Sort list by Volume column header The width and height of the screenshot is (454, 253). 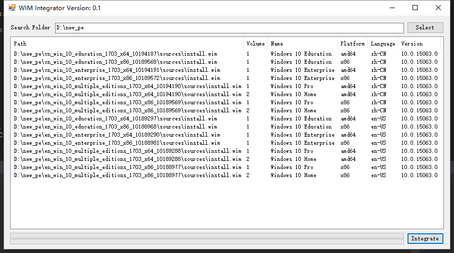pyautogui.click(x=255, y=44)
